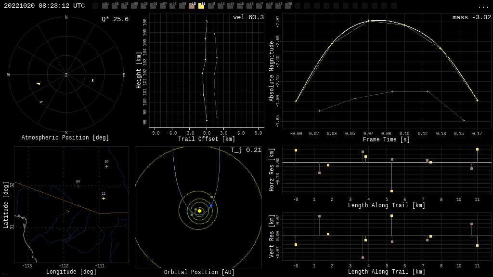This screenshot has width=493, height=277.
Task: Click the Longitude [deg] axis label
Action: (71, 271)
